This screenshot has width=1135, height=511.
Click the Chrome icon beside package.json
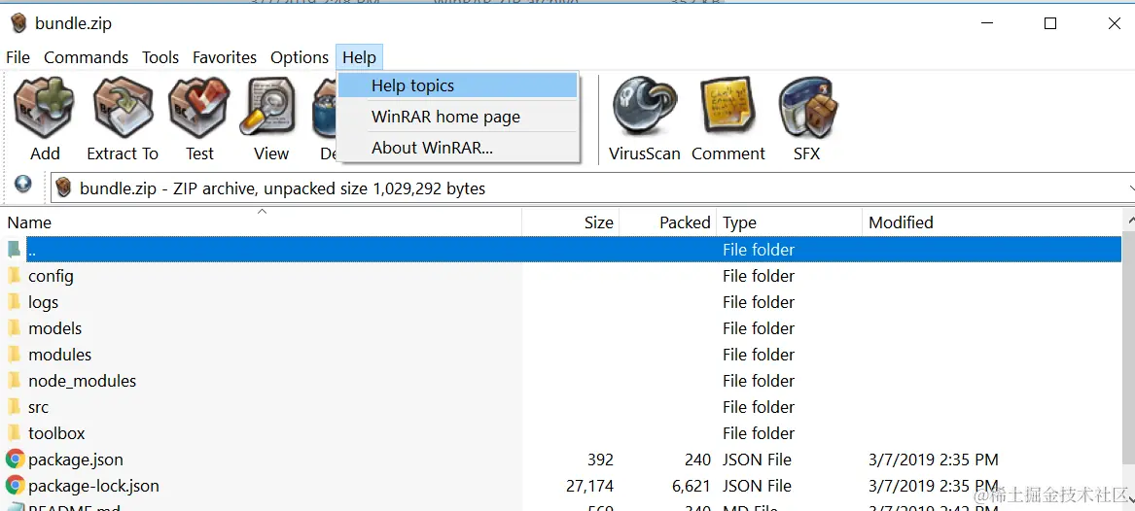pyautogui.click(x=15, y=459)
